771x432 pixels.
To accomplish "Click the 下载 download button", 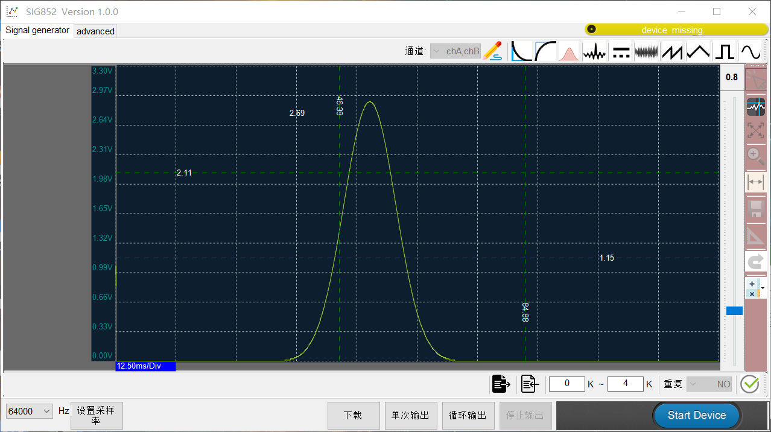I will (354, 415).
